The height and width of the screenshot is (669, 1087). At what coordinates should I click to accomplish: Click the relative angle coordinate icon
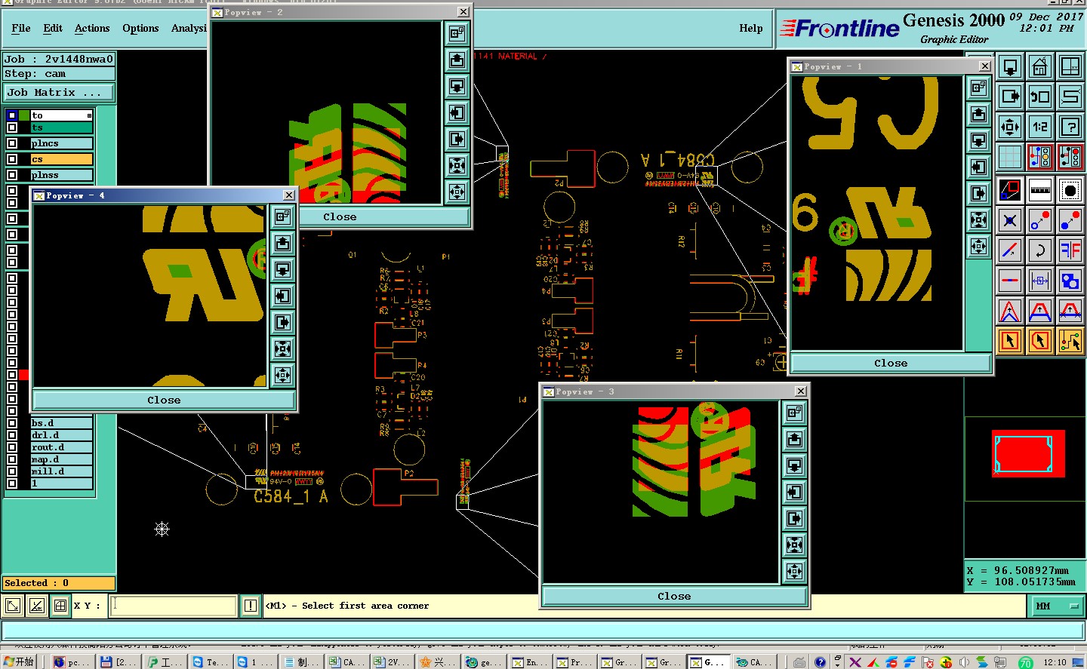coord(36,605)
